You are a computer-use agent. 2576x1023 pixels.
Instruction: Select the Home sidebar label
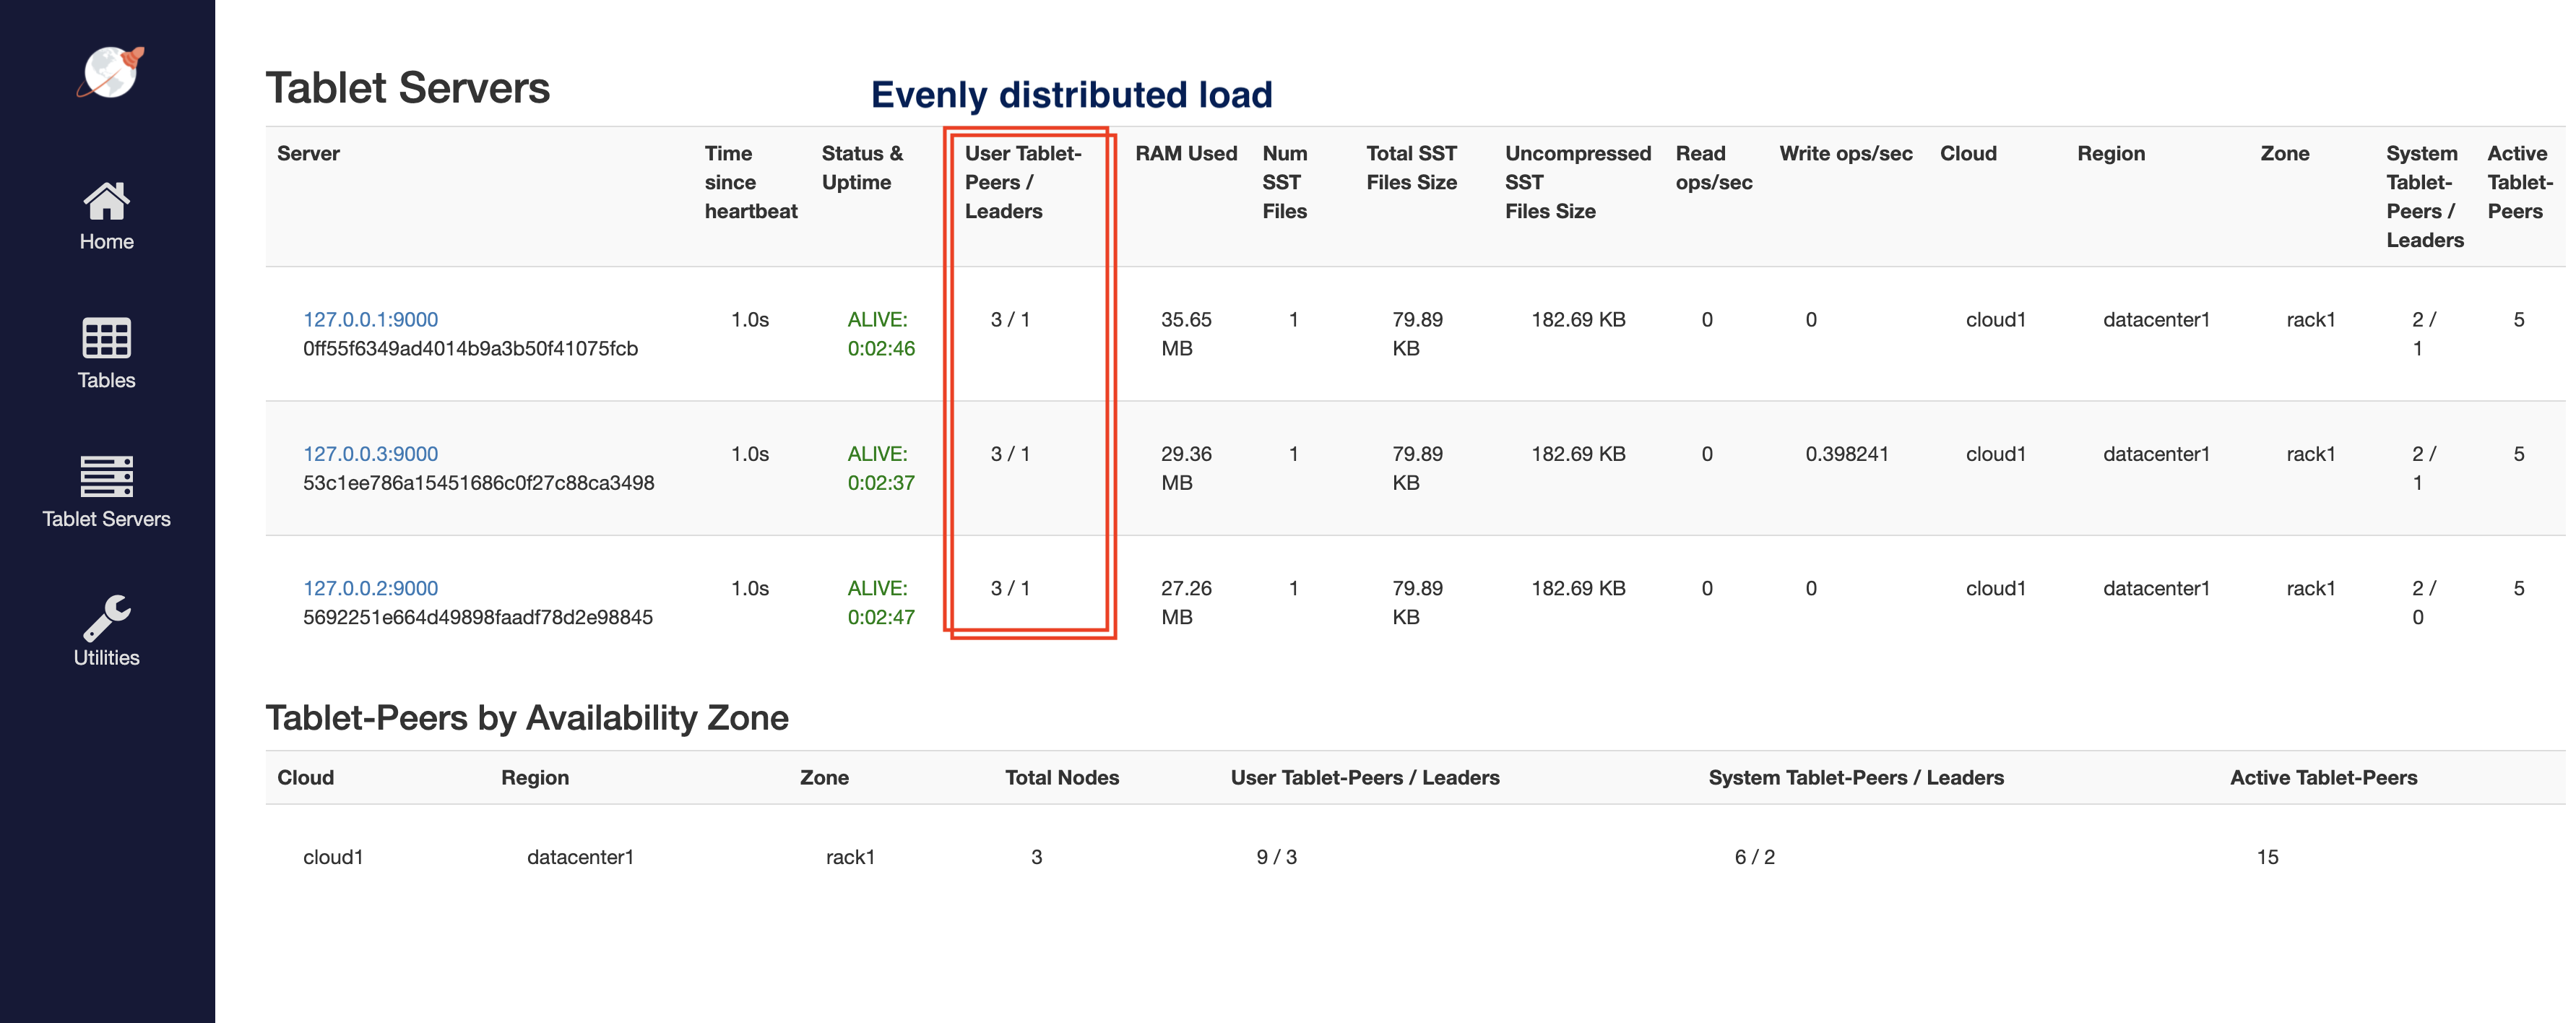tap(106, 242)
